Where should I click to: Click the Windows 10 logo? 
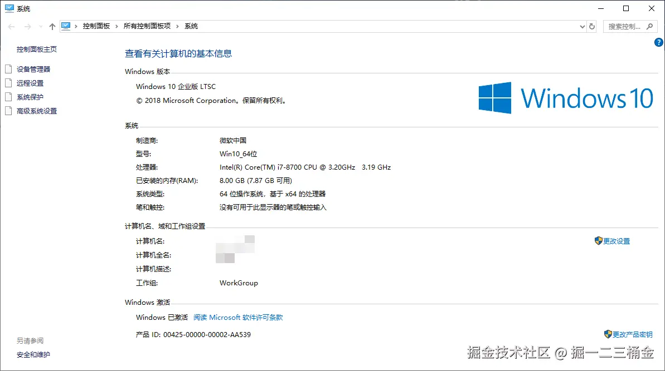pos(566,98)
